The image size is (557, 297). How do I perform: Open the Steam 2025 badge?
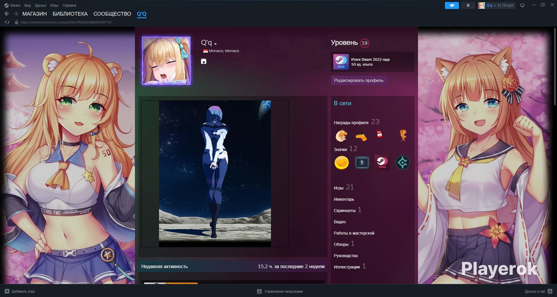pyautogui.click(x=382, y=163)
